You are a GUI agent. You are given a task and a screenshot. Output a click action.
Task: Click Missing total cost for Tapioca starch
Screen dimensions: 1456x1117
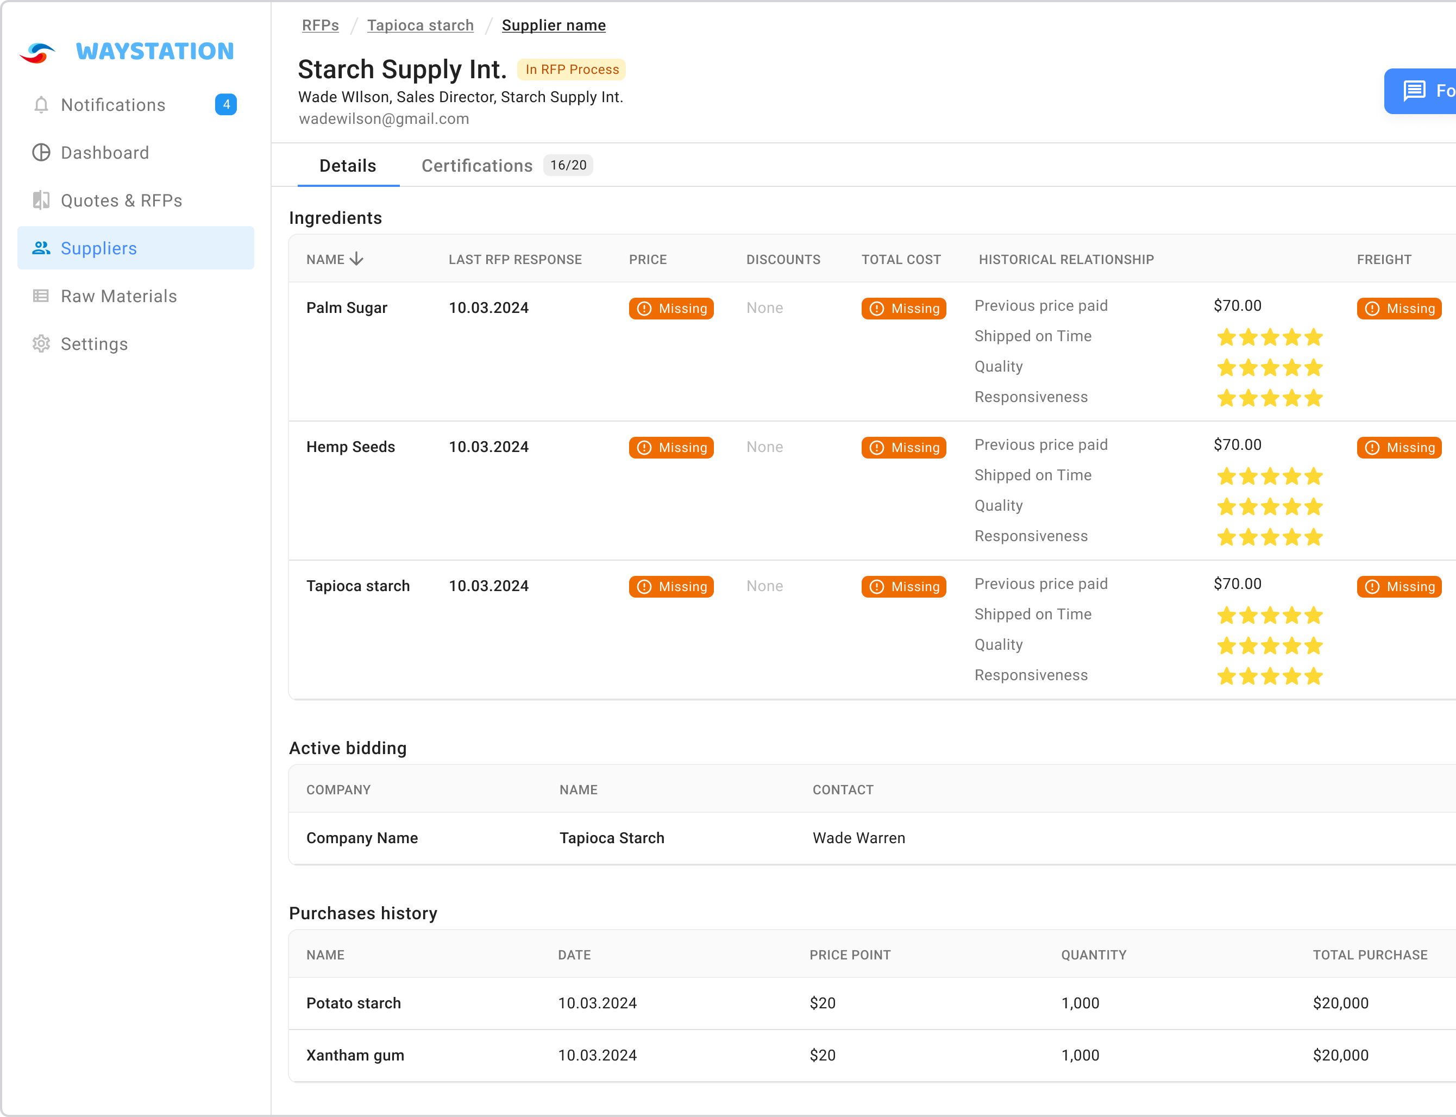point(903,586)
